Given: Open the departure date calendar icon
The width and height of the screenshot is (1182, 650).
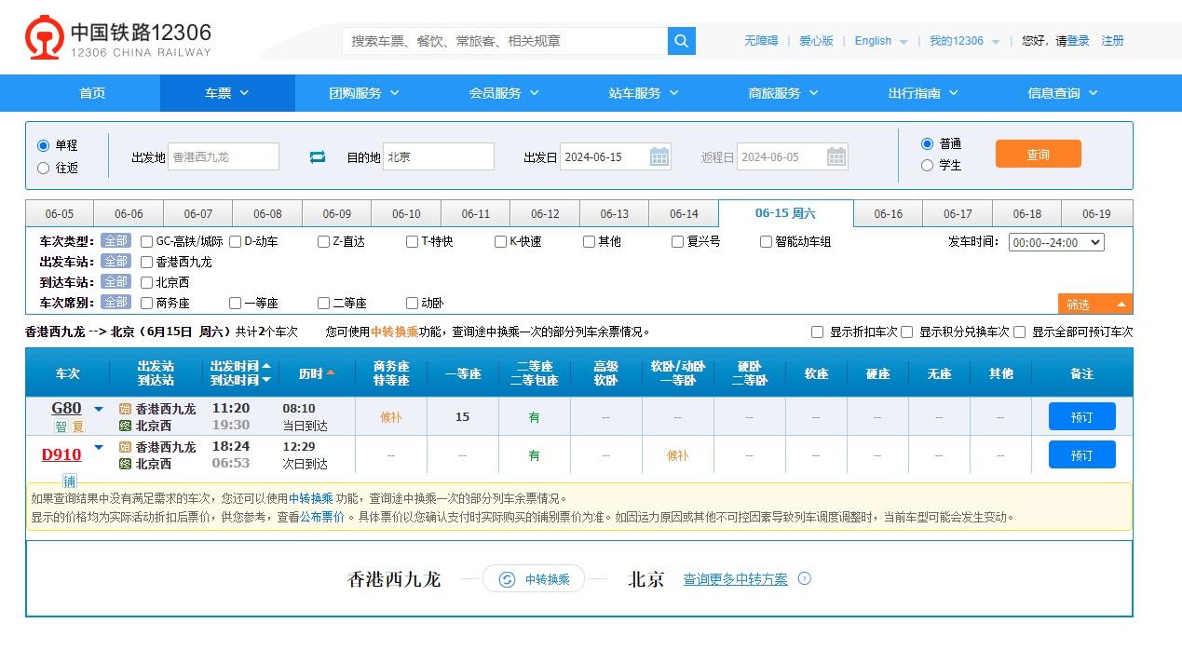Looking at the screenshot, I should tap(659, 156).
